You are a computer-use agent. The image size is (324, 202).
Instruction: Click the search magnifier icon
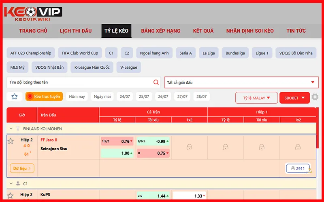coord(156,82)
